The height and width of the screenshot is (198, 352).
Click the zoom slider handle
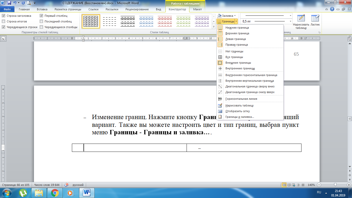coord(335,185)
